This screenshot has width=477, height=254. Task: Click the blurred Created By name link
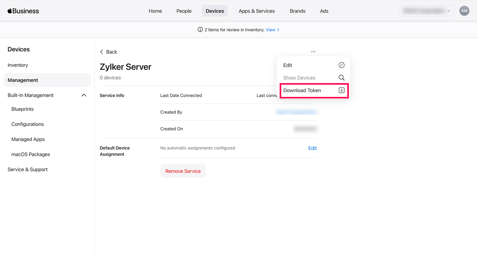[x=296, y=112]
